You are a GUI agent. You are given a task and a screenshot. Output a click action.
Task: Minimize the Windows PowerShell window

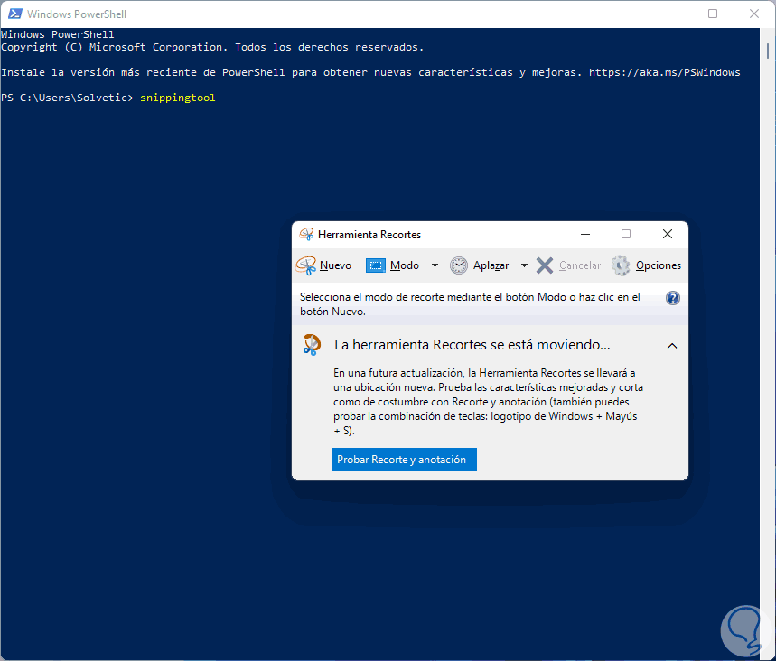click(671, 14)
